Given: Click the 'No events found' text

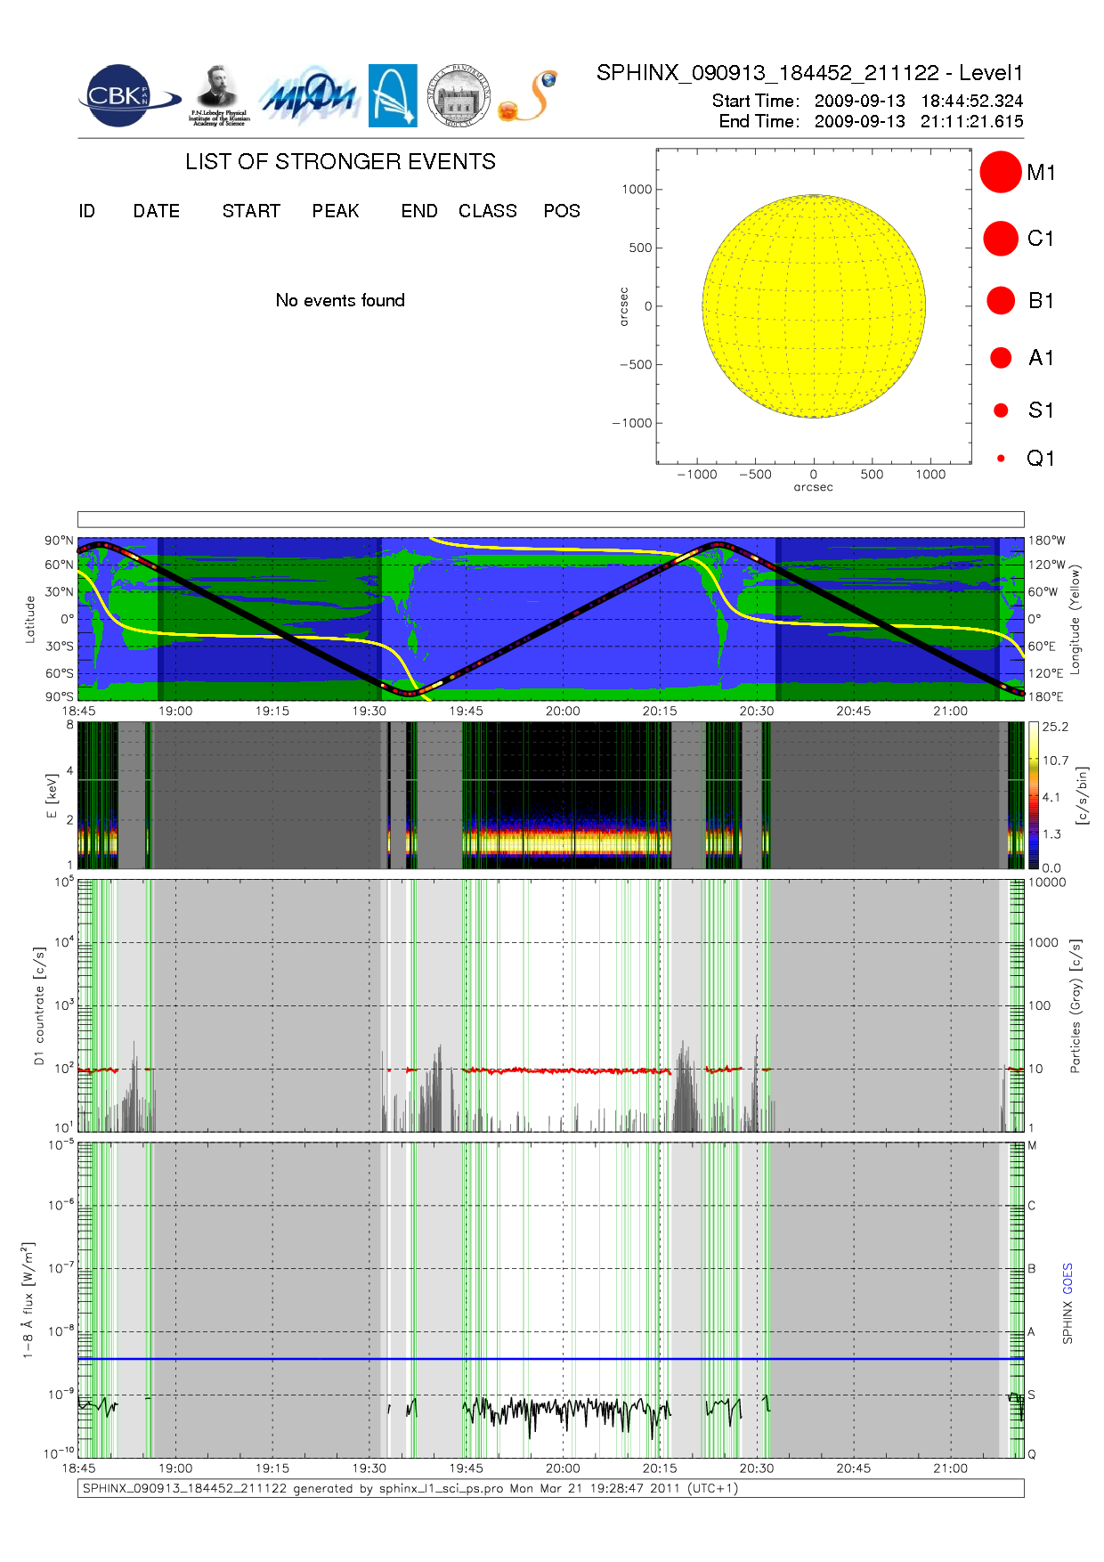Looking at the screenshot, I should [x=340, y=300].
